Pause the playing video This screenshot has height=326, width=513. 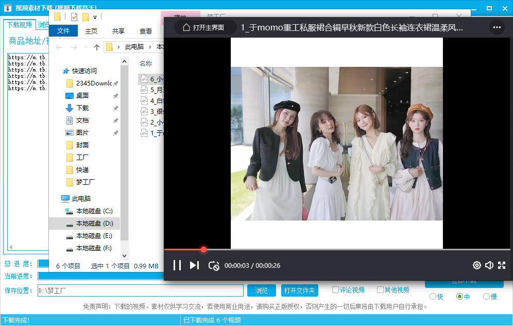click(x=177, y=265)
